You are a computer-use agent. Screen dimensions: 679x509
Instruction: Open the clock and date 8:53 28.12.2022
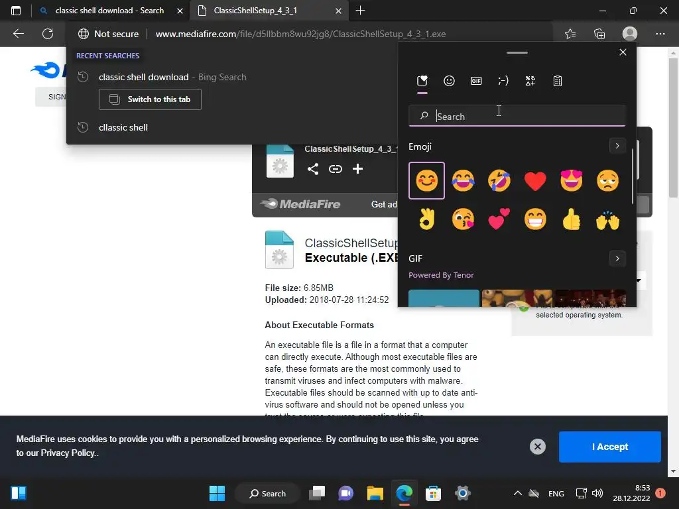(632, 493)
